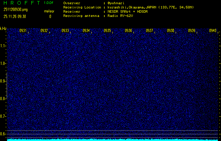Image resolution: width=221 pixels, height=141 pixels.
Task: Click the 0940 end time marker
Action: click(x=213, y=31)
